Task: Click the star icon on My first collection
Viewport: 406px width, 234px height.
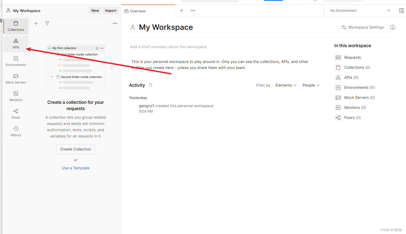Action: click(97, 48)
